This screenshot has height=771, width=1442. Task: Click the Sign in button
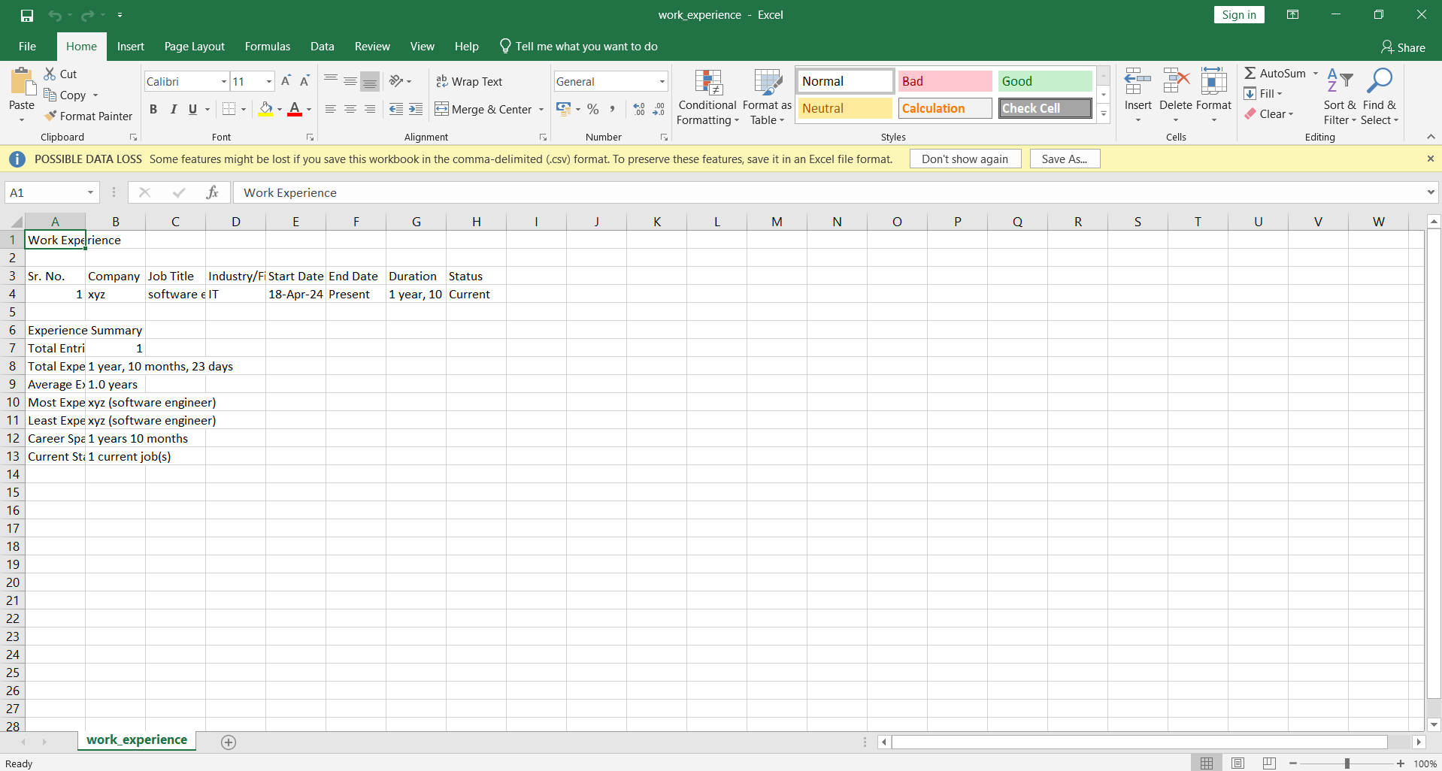[x=1239, y=15]
